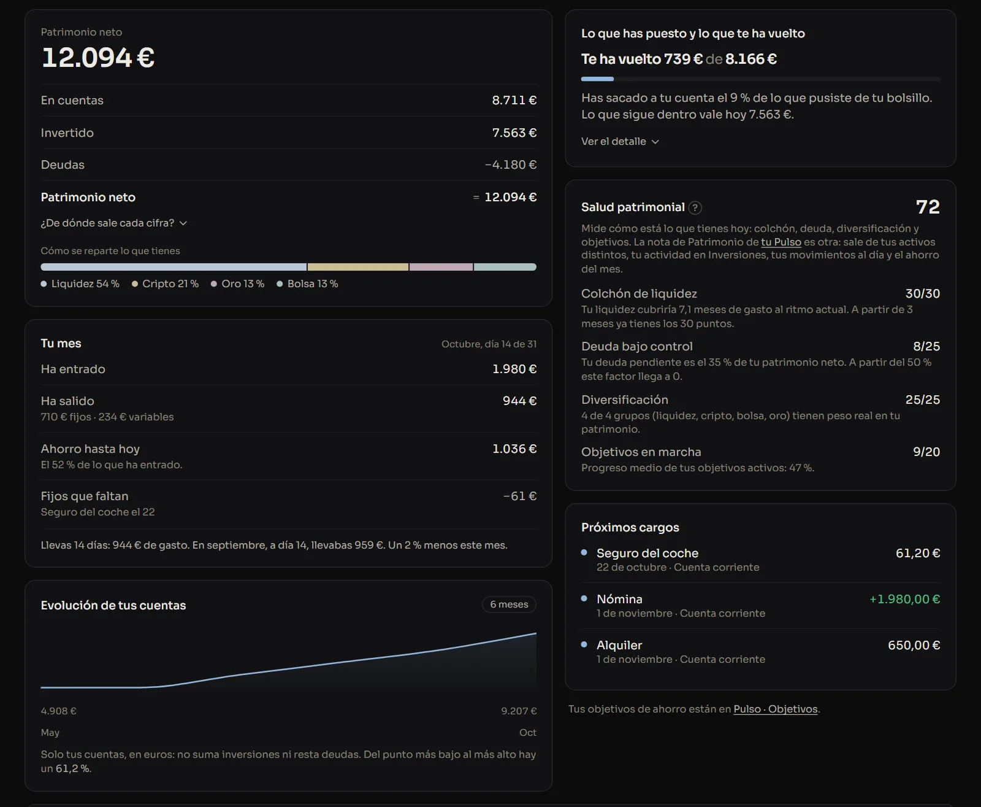Follow the 'tu Pulso' link
Screen dimensions: 981x807
781,242
